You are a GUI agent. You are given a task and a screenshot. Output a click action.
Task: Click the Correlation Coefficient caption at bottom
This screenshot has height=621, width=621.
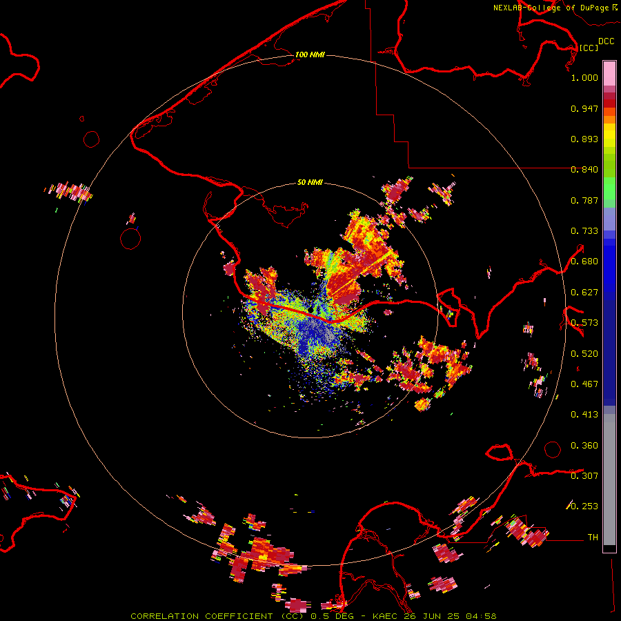click(x=313, y=616)
